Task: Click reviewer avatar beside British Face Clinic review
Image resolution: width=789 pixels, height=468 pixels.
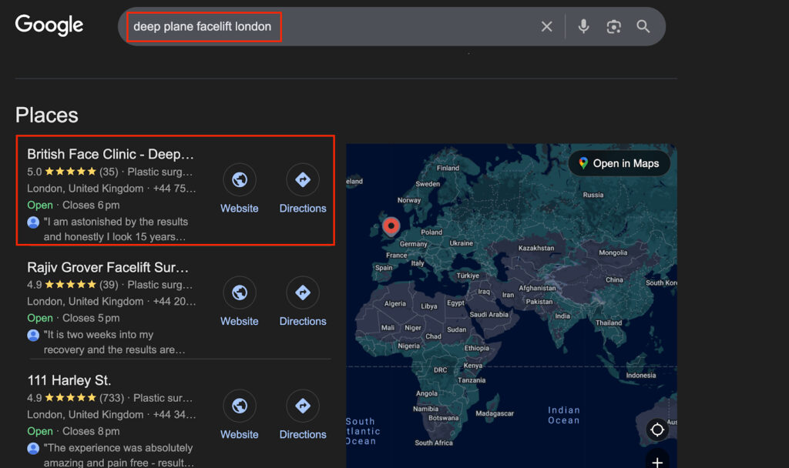Action: pos(33,222)
